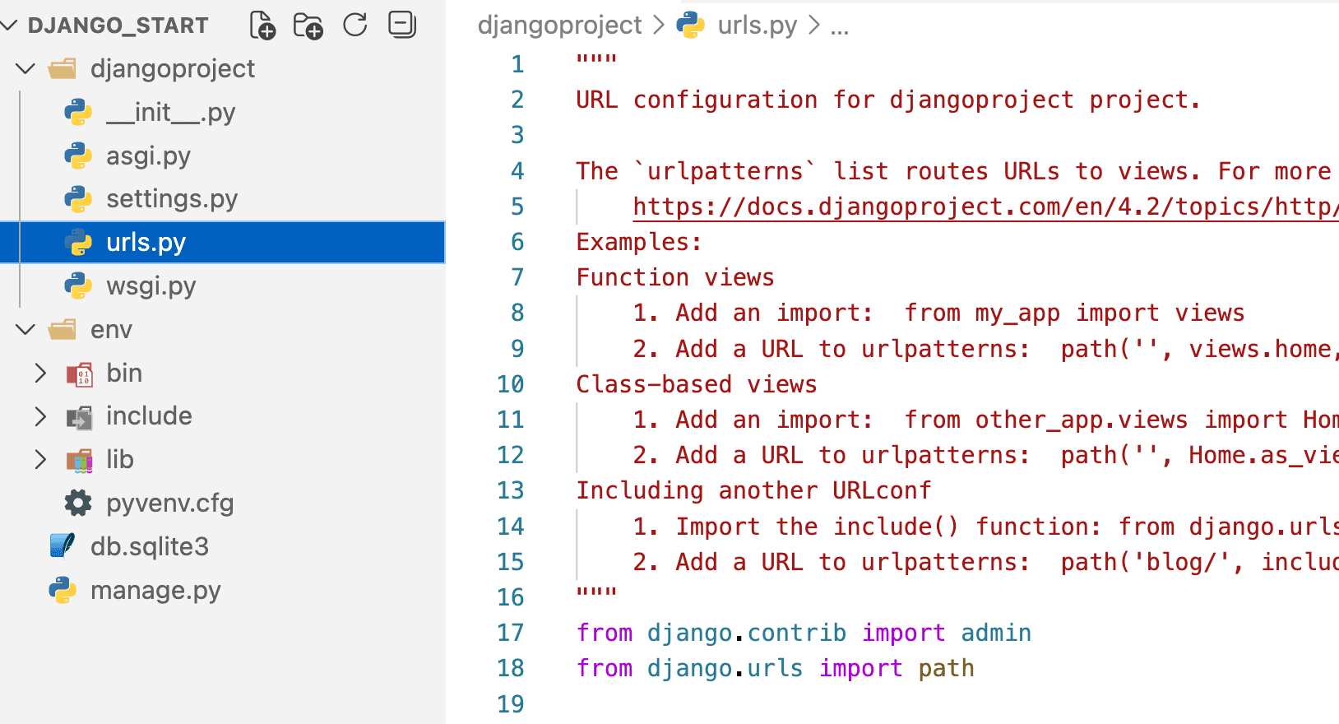Click the Python icon beside wsgi.py
This screenshot has width=1339, height=724.
pyautogui.click(x=78, y=286)
